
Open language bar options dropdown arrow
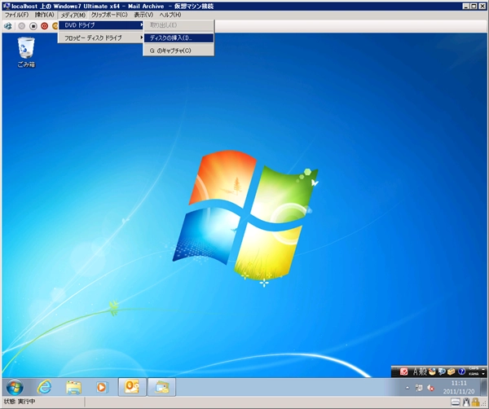click(x=483, y=373)
